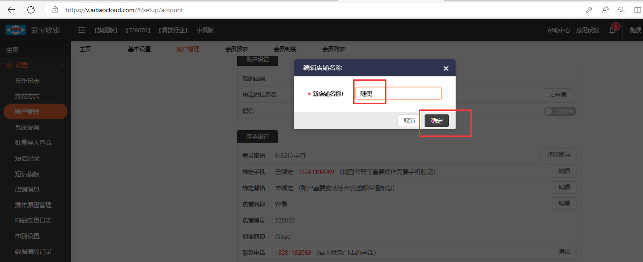Click the site lock icon in address bar
643x262 pixels.
[x=55, y=10]
